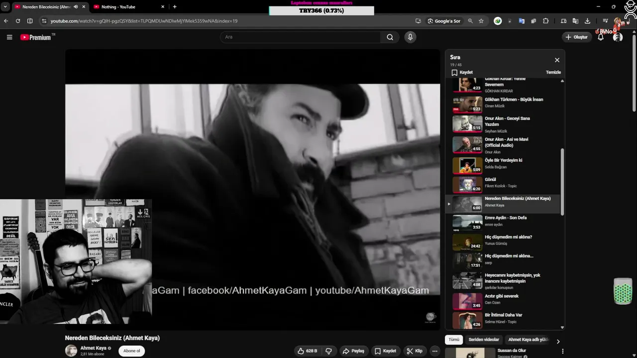This screenshot has height=358, width=637.
Task: Reload the current page
Action: [18, 21]
